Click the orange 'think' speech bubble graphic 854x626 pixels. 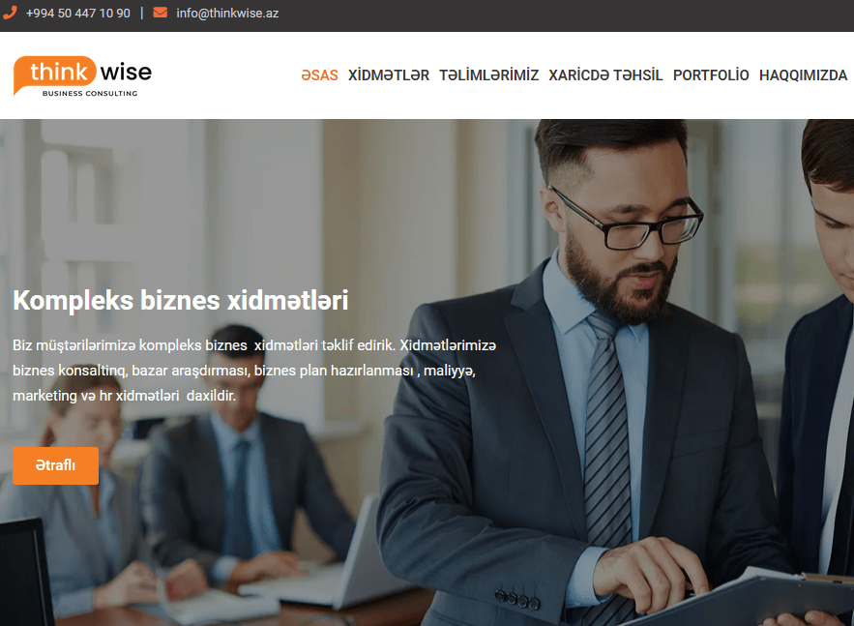point(54,74)
